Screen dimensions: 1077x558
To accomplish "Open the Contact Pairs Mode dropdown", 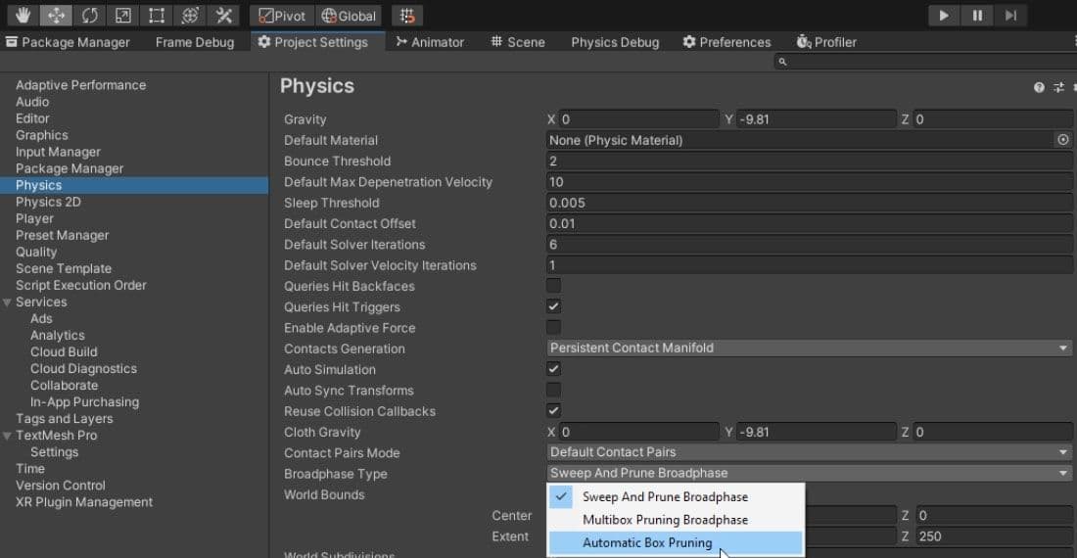I will point(809,452).
